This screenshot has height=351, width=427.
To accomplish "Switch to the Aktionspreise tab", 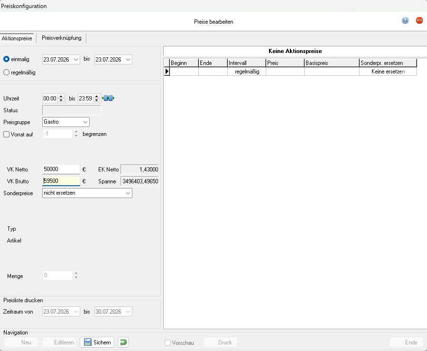I will 17,38.
